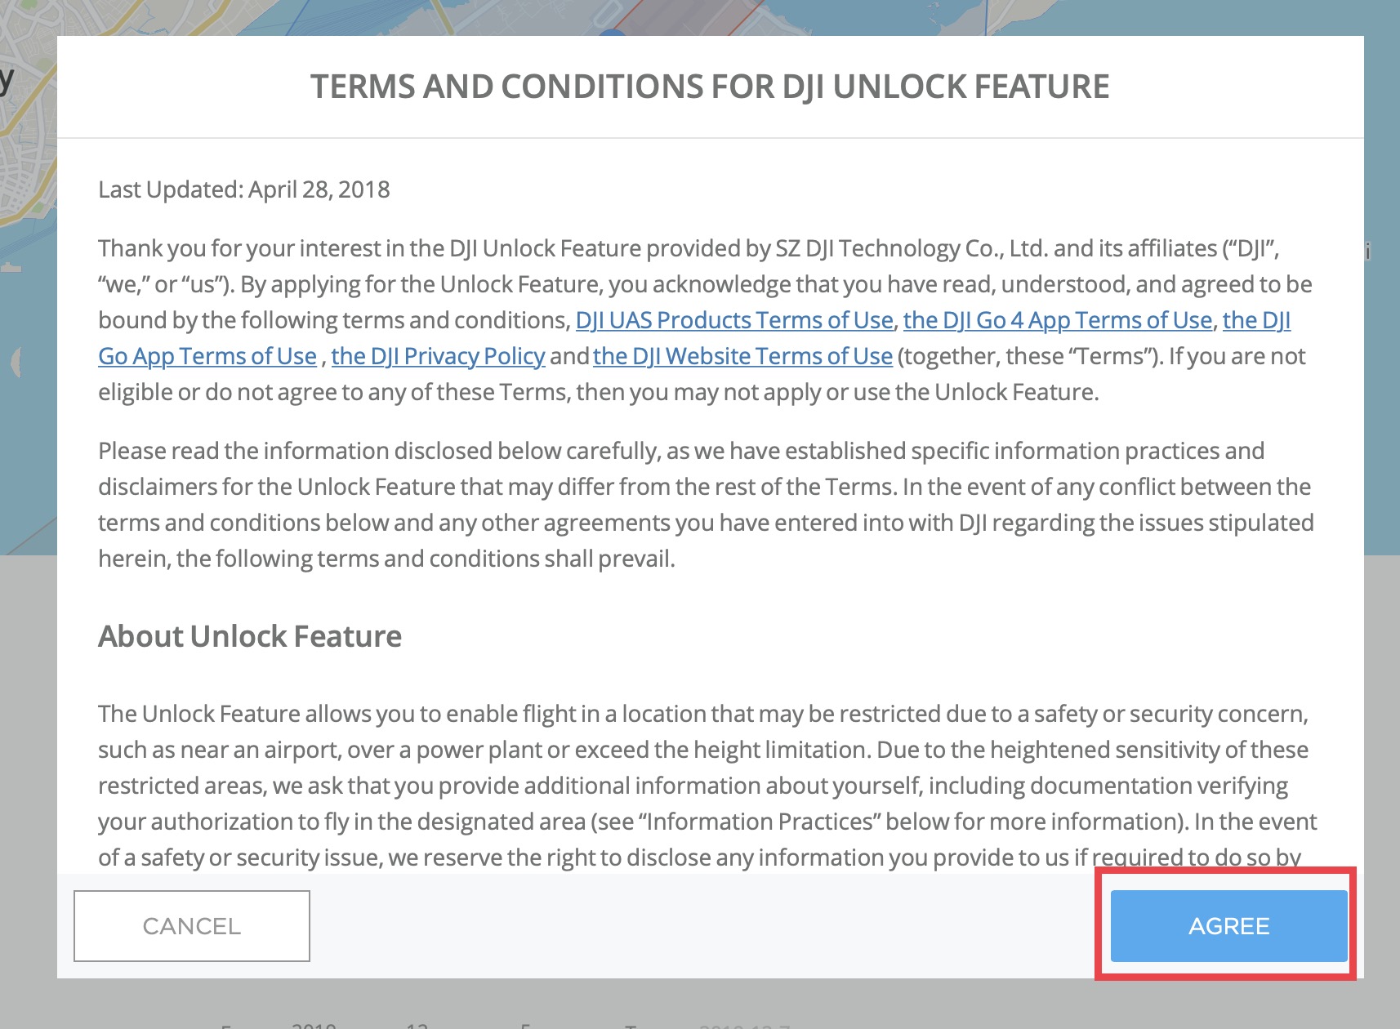Open the DJI Go 4 App Terms link
The image size is (1400, 1029).
tap(1057, 320)
